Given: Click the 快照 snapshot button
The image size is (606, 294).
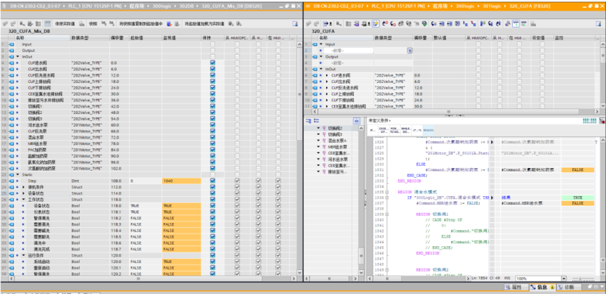Looking at the screenshot, I should (93, 24).
